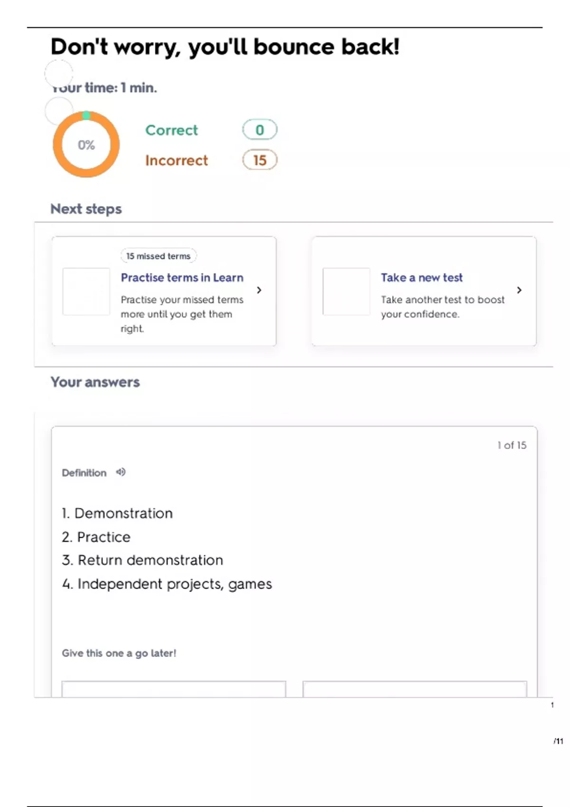Screen dimensions: 570x807
Task: Click the Take a new test thumbnail
Action: (x=346, y=291)
